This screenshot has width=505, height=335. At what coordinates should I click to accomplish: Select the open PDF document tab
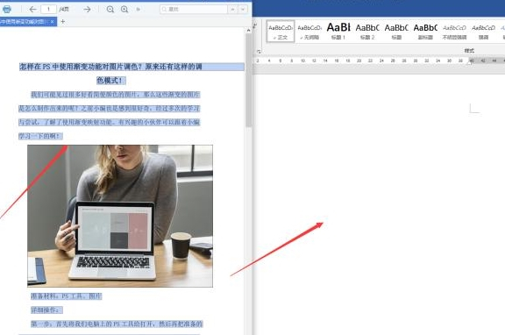[x=25, y=22]
